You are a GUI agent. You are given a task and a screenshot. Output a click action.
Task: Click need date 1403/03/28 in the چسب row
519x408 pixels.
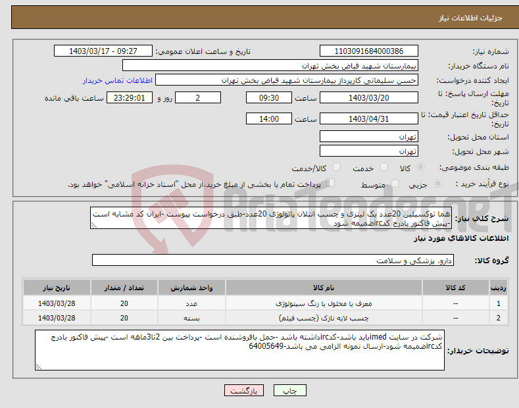click(x=57, y=318)
